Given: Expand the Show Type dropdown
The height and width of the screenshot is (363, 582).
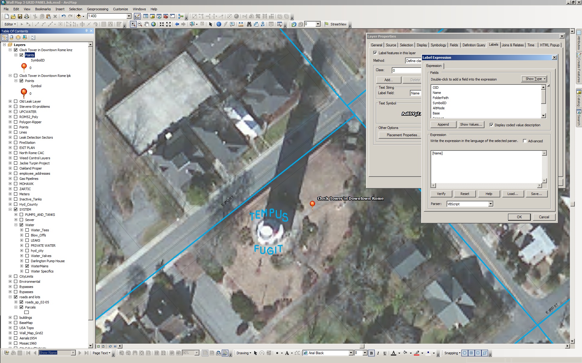Looking at the screenshot, I should point(534,79).
